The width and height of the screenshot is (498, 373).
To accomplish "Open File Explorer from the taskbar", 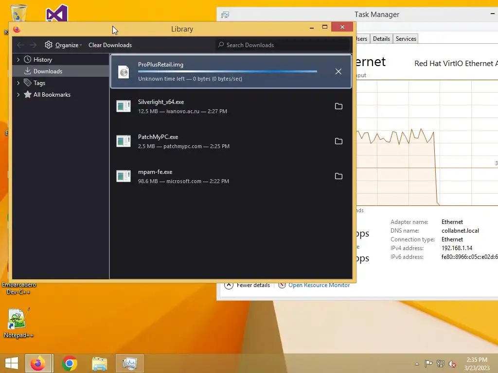I will click(100, 363).
